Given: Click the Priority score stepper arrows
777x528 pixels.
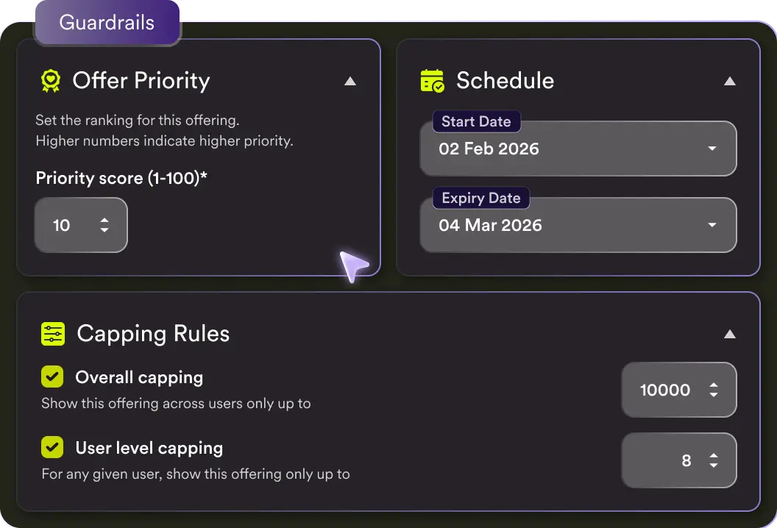Looking at the screenshot, I should [104, 225].
